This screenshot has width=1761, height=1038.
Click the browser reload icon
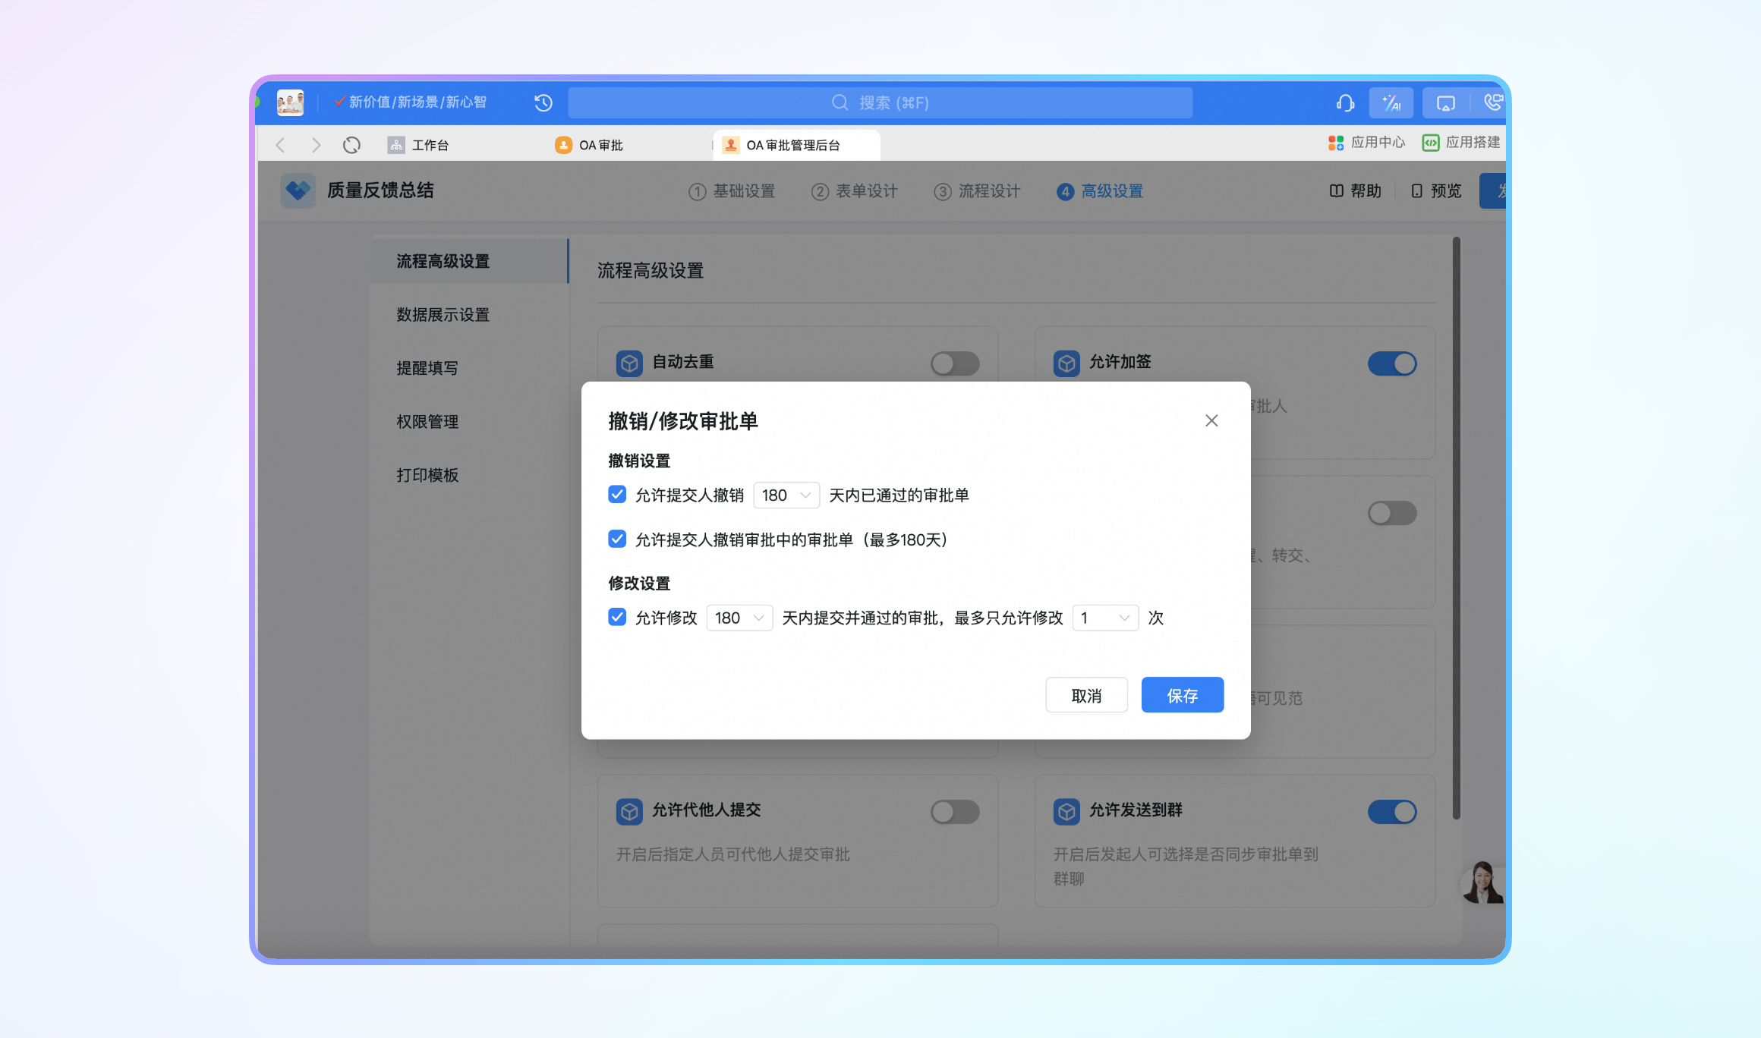pyautogui.click(x=351, y=145)
